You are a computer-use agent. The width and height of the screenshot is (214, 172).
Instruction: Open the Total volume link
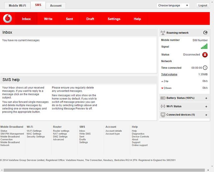click(x=169, y=74)
